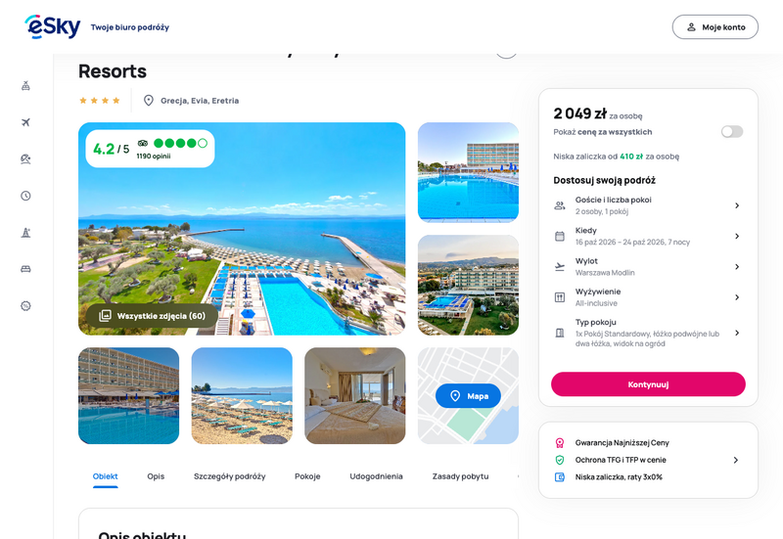The height and width of the screenshot is (539, 783).
Task: Open main beach and pool aerial photo
Action: (x=242, y=229)
